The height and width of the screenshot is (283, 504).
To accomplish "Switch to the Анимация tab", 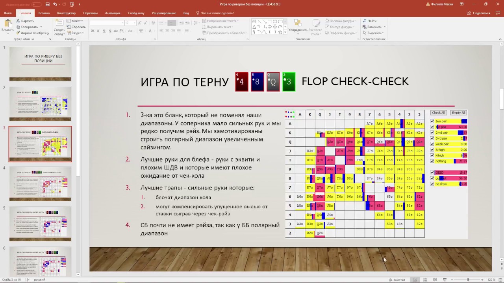I will 113,13.
